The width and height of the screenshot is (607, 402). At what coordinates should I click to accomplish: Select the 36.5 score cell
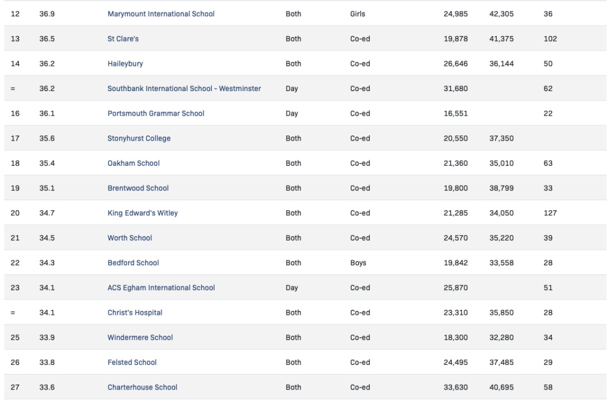point(47,39)
